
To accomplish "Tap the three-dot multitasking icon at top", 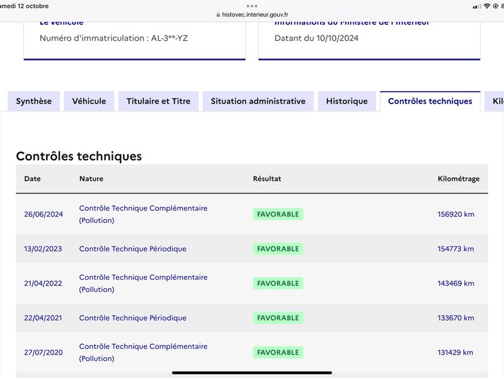I will point(252,6).
